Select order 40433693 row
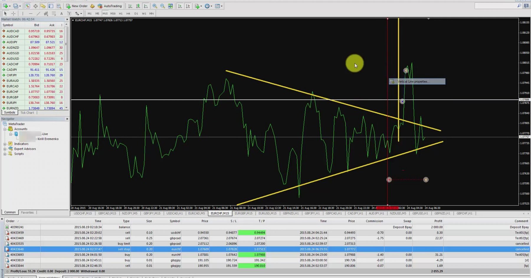Image resolution: width=531 pixels, height=278 pixels. tap(267, 255)
